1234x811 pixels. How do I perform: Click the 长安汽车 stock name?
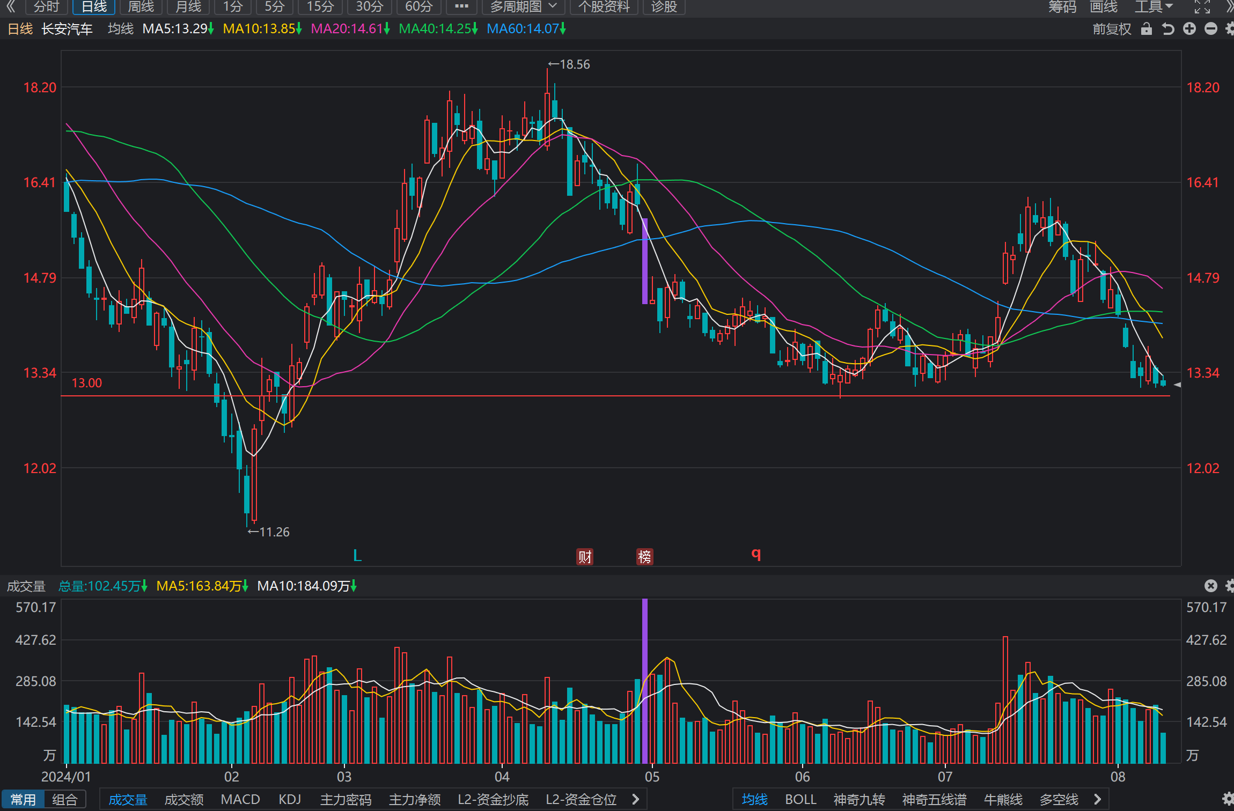[67, 29]
